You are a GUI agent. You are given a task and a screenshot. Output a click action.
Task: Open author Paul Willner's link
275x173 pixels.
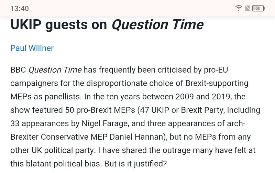pyautogui.click(x=32, y=48)
